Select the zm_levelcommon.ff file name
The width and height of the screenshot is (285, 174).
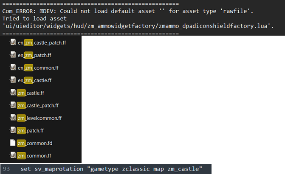click(40, 118)
